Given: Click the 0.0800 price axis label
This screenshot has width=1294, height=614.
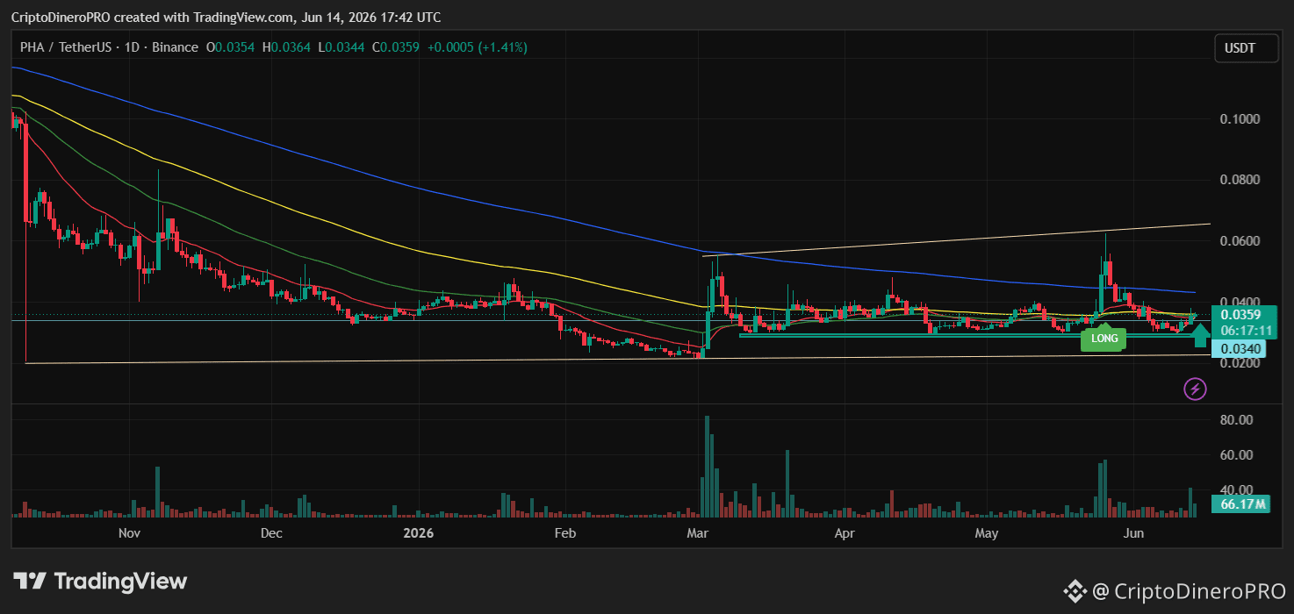Looking at the screenshot, I should [x=1241, y=180].
